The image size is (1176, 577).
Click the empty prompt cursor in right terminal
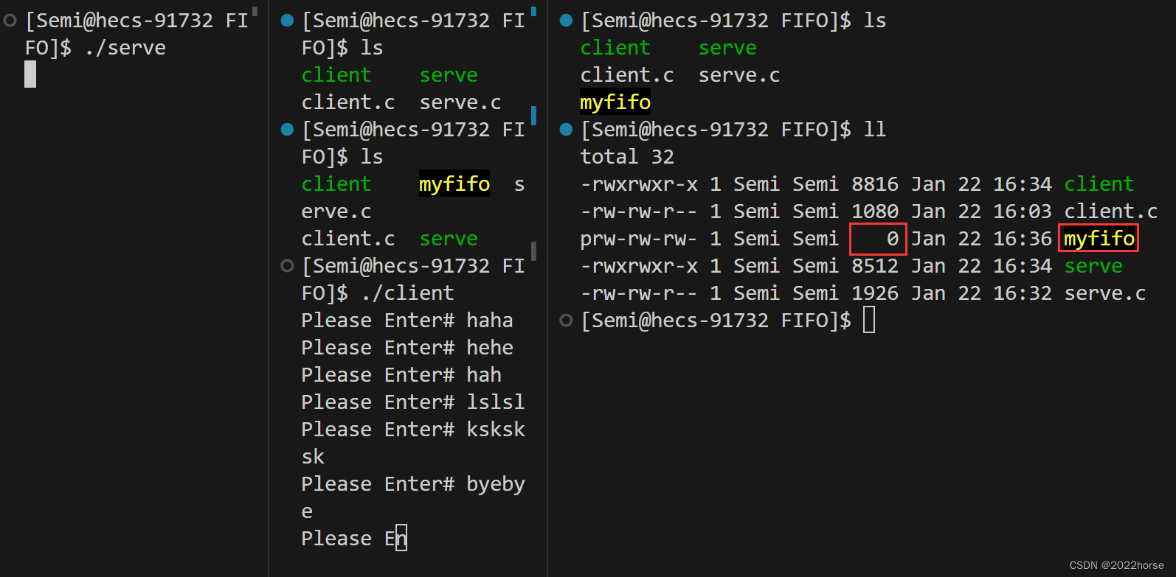pyautogui.click(x=869, y=321)
